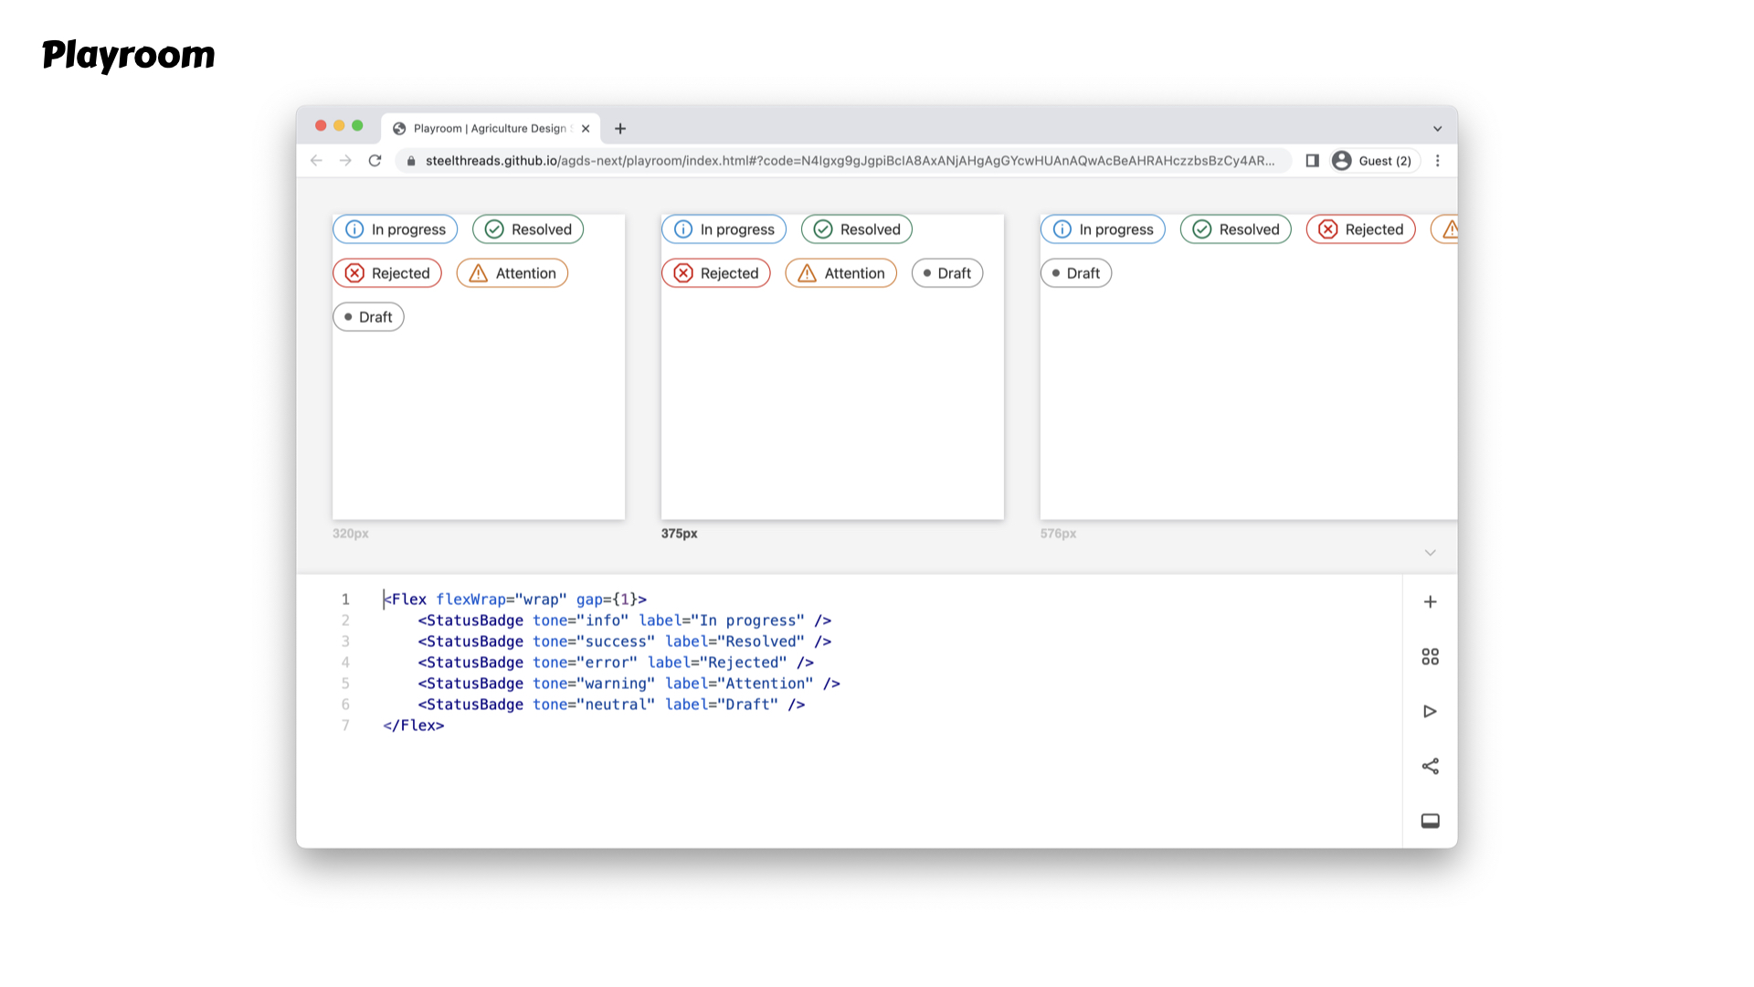
Task: Expand the tab search dropdown arrow
Action: tap(1437, 129)
